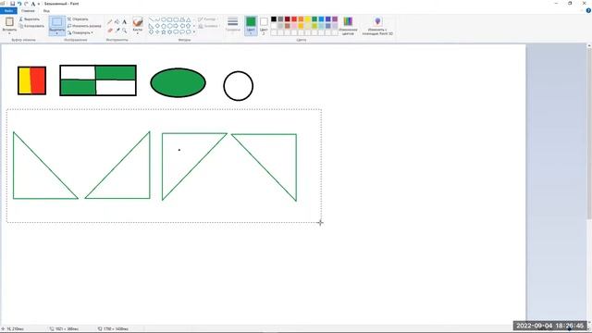Open the blue Файл menu tab
Screen dimensions: 592x333
point(8,10)
